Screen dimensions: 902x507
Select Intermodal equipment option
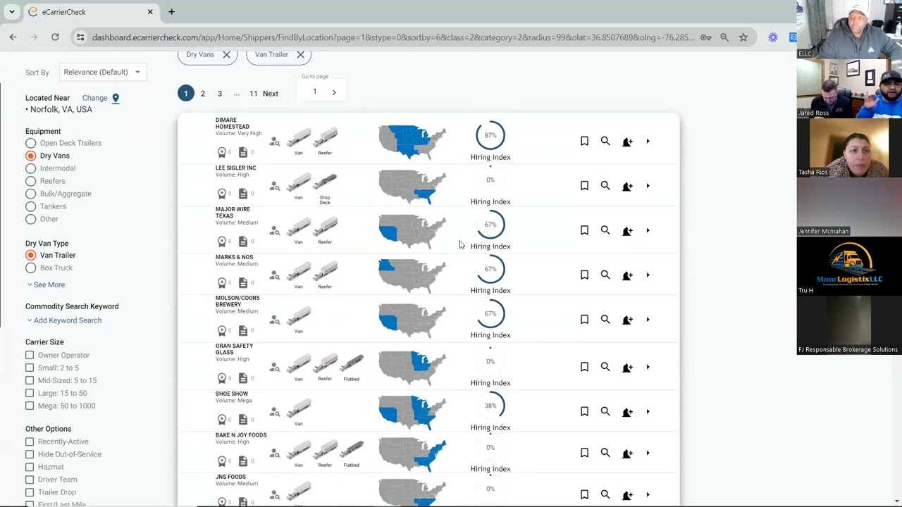pos(30,168)
